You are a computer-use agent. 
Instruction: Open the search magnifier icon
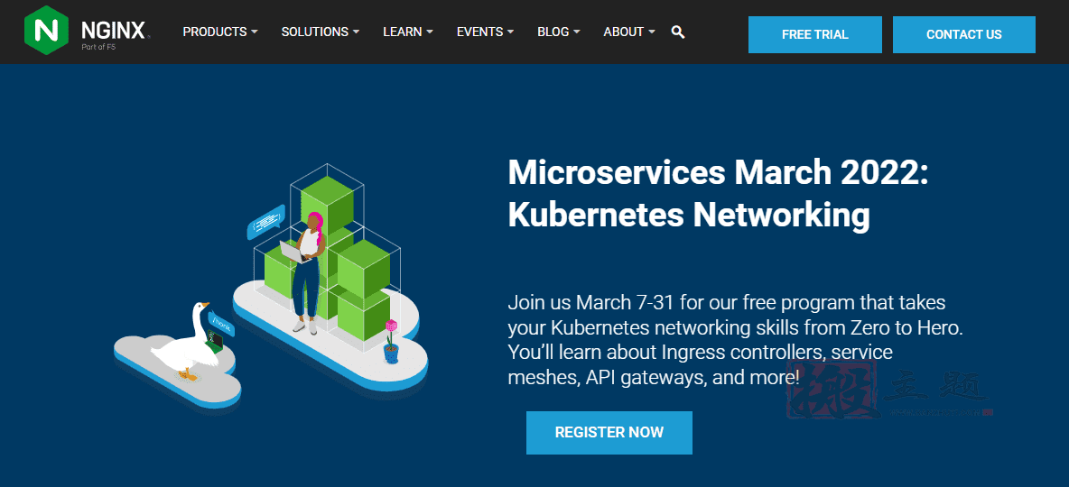(x=678, y=32)
